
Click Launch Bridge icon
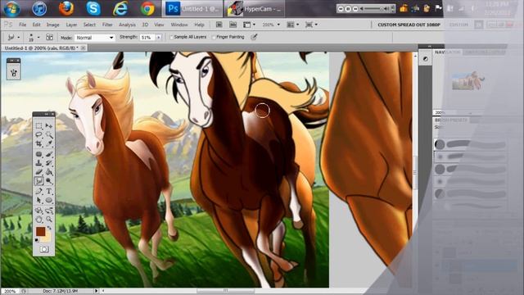[x=219, y=25]
